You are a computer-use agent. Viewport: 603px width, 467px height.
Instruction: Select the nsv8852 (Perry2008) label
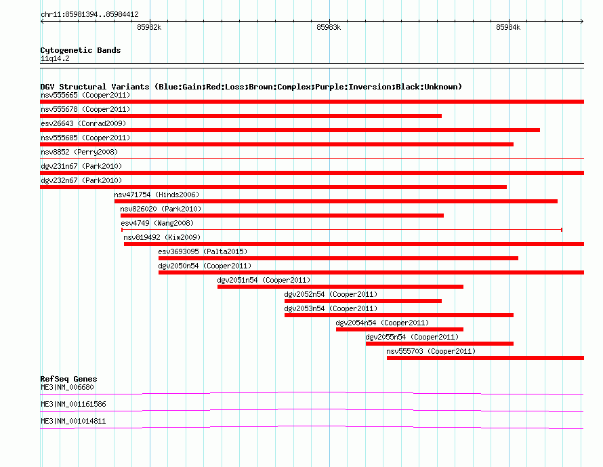click(x=79, y=152)
